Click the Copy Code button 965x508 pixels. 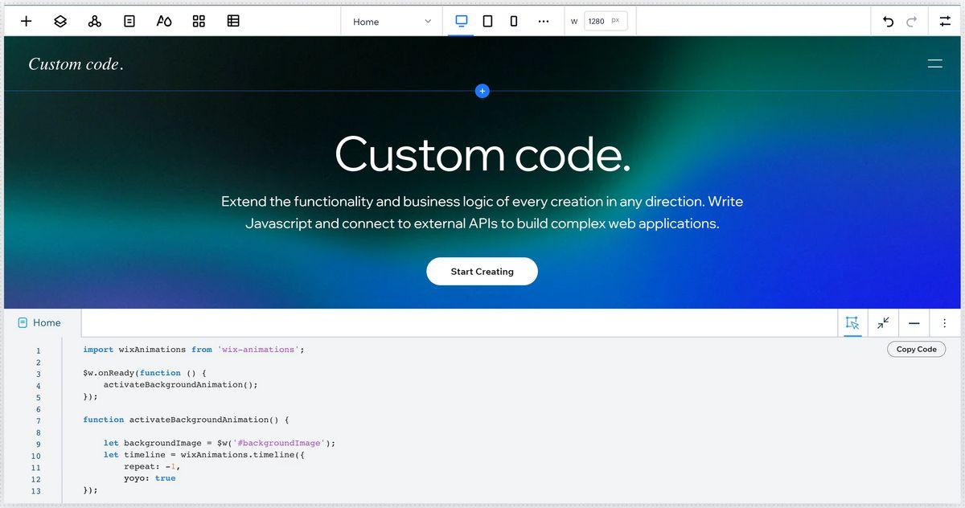tap(916, 349)
